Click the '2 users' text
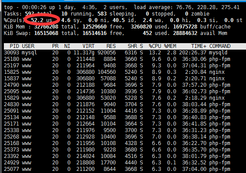Image resolution: width=246 pixels, height=173 pixels. coord(114,7)
